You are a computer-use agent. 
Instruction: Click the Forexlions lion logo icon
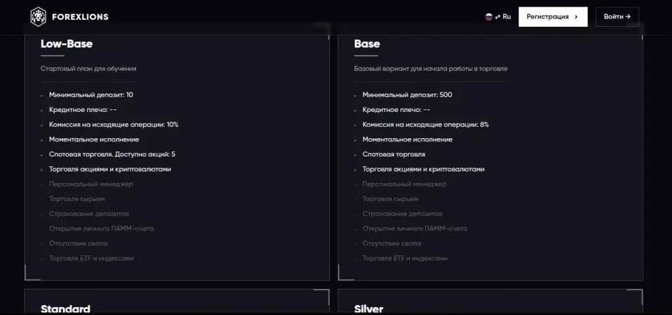pos(39,16)
